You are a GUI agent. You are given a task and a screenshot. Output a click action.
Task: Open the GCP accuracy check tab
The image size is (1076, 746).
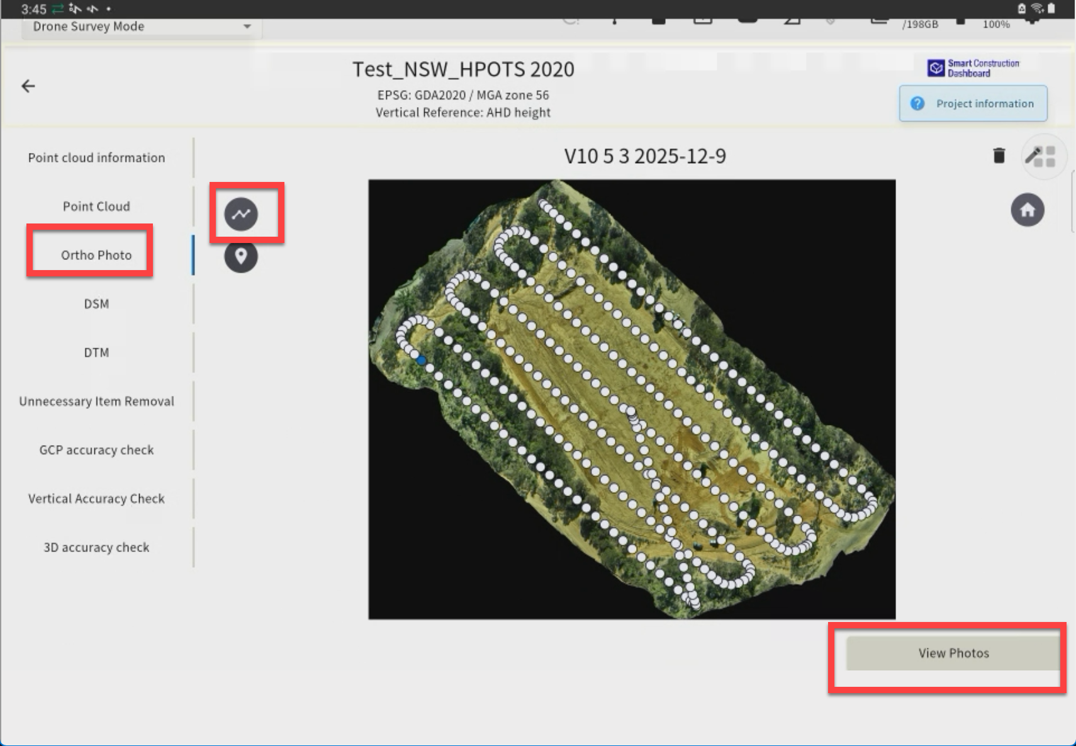[x=96, y=449]
